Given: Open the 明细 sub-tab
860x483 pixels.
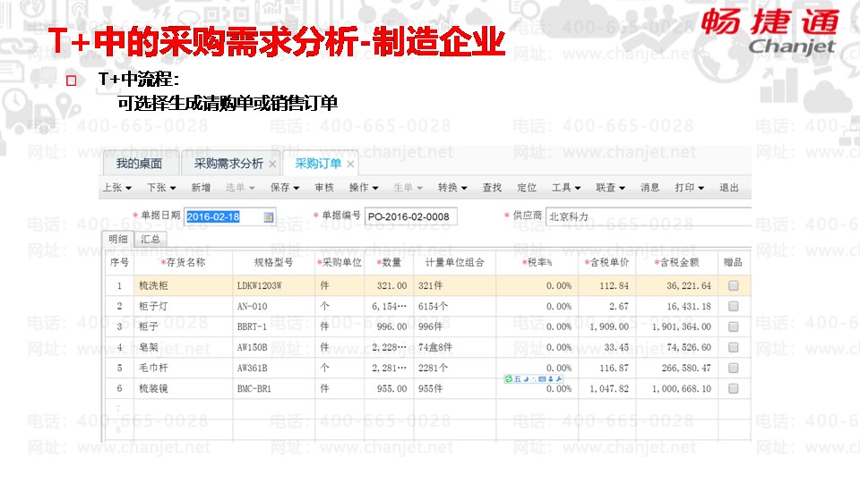Looking at the screenshot, I should (118, 239).
